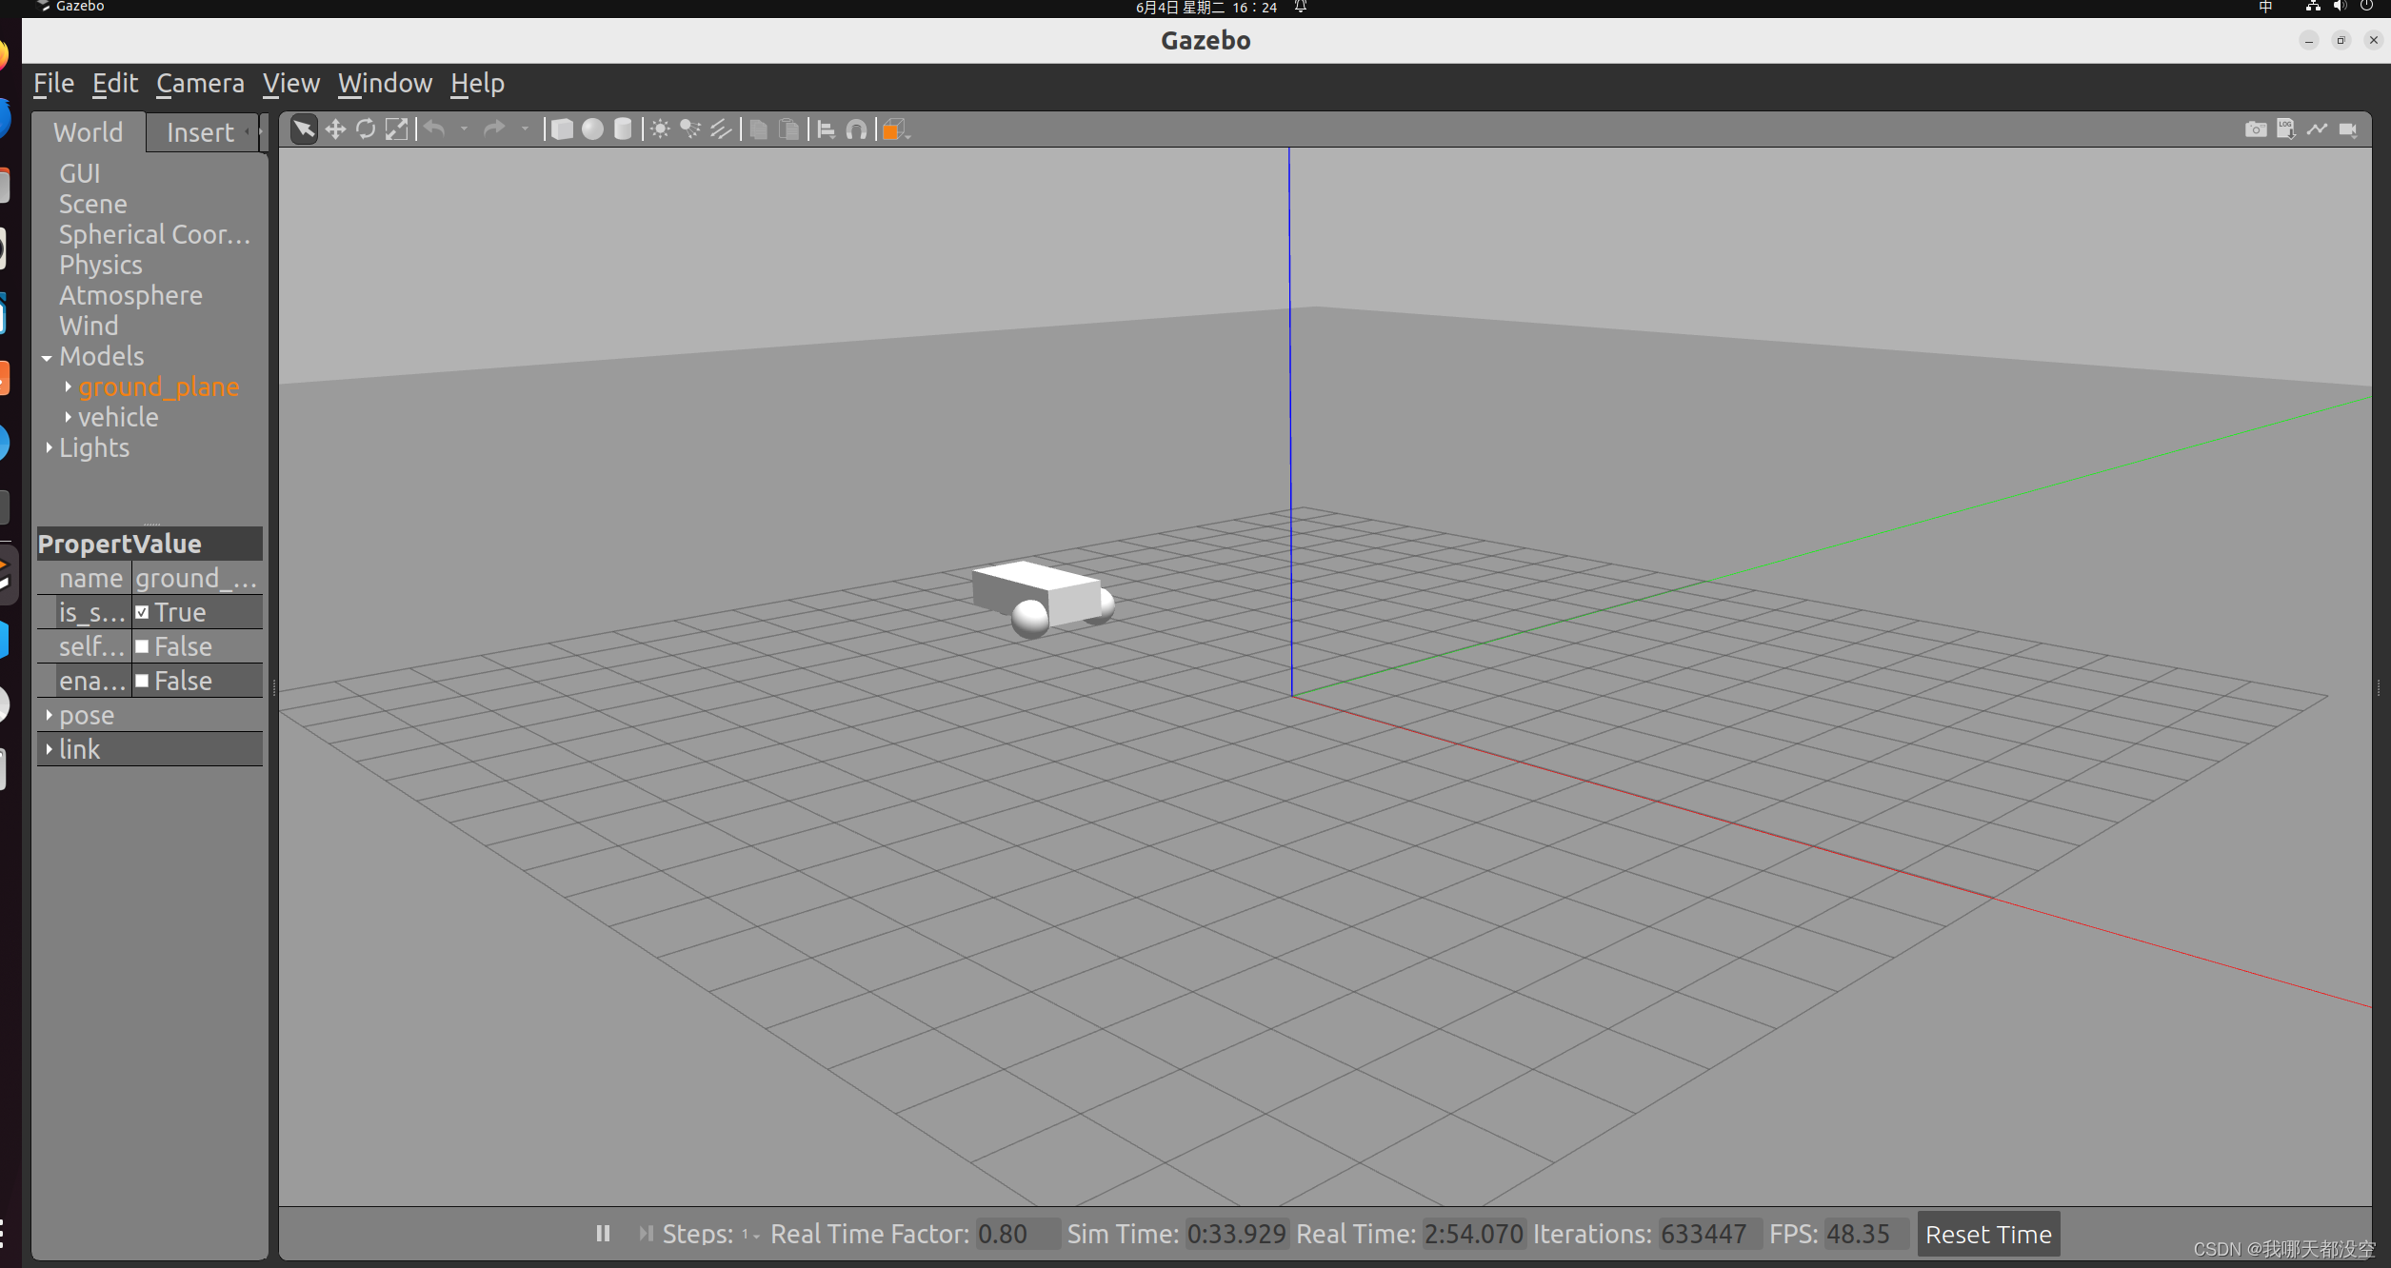Click the Reset Time button

(1987, 1235)
